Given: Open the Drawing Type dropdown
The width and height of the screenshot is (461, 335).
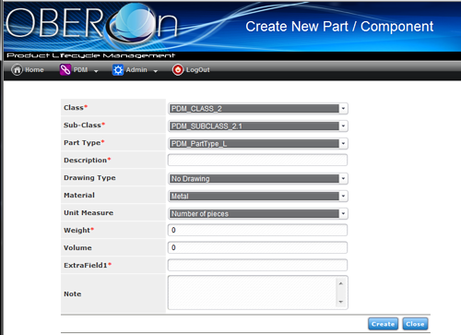Looking at the screenshot, I should (x=258, y=179).
